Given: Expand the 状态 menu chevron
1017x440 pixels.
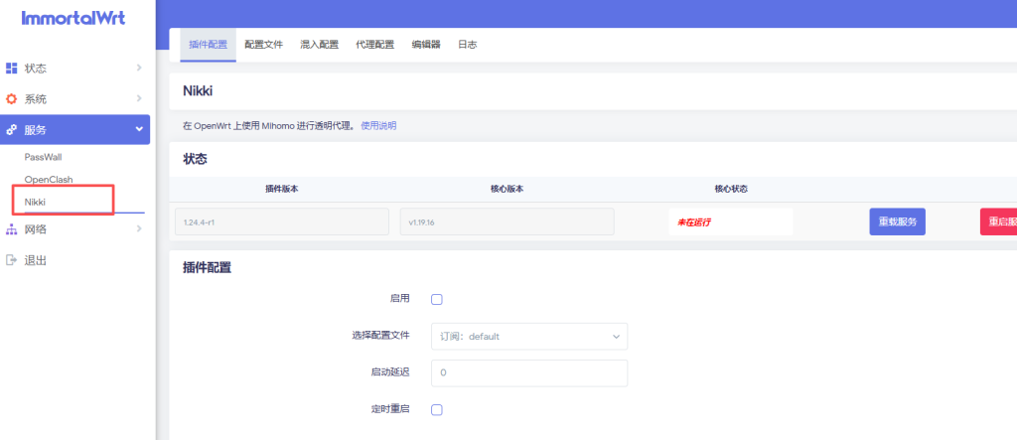Looking at the screenshot, I should coord(139,69).
